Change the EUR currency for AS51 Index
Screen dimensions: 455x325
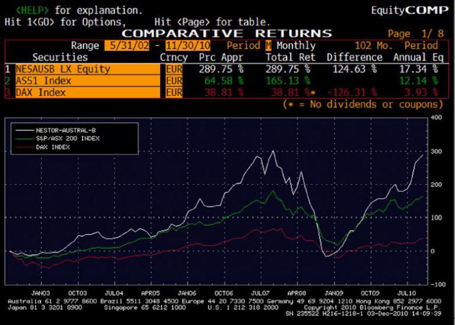coord(174,81)
